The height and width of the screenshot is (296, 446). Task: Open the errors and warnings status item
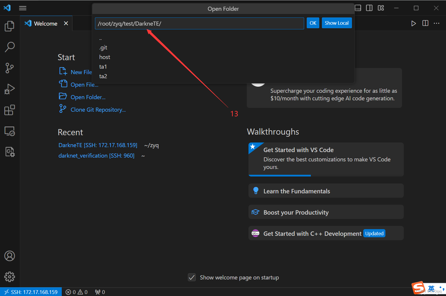point(77,292)
